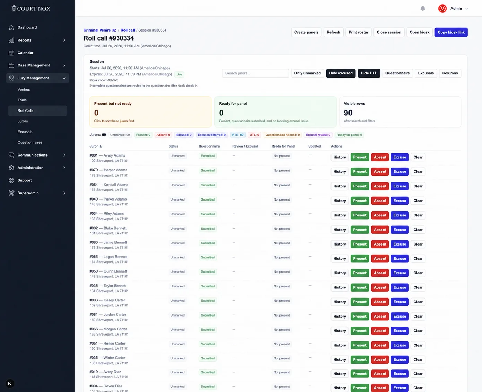Click the Refresh button
The width and height of the screenshot is (482, 392).
click(333, 32)
